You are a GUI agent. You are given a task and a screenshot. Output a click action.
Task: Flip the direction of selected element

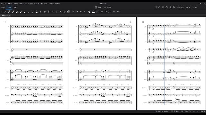(97, 12)
